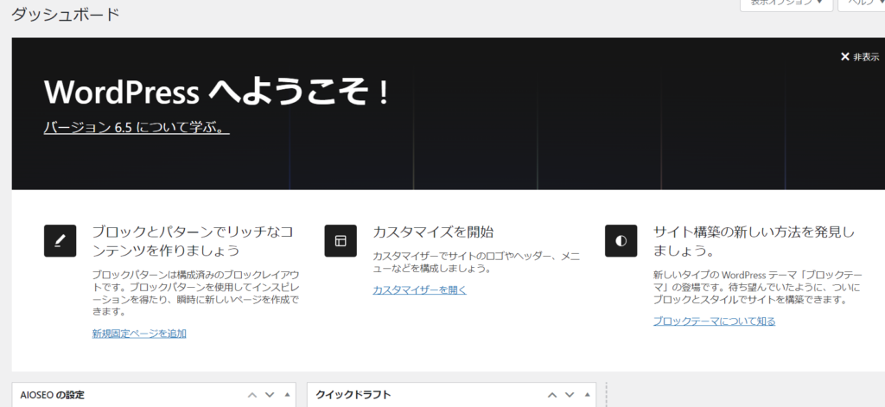885x407 pixels.
Task: Open the ヘルプ dropdown tab
Action: point(862,3)
